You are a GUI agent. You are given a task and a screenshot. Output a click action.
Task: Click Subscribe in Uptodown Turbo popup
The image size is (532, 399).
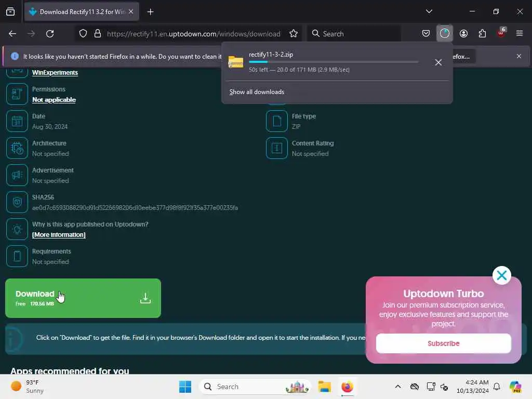(x=444, y=343)
